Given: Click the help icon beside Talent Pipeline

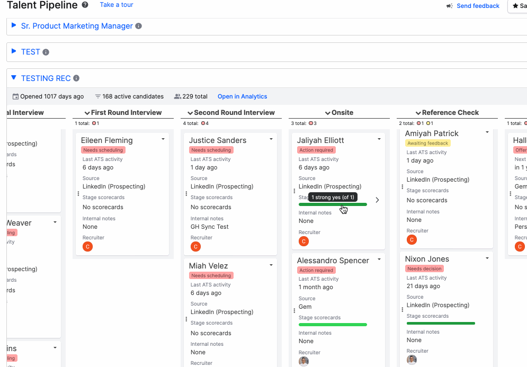Looking at the screenshot, I should point(85,5).
